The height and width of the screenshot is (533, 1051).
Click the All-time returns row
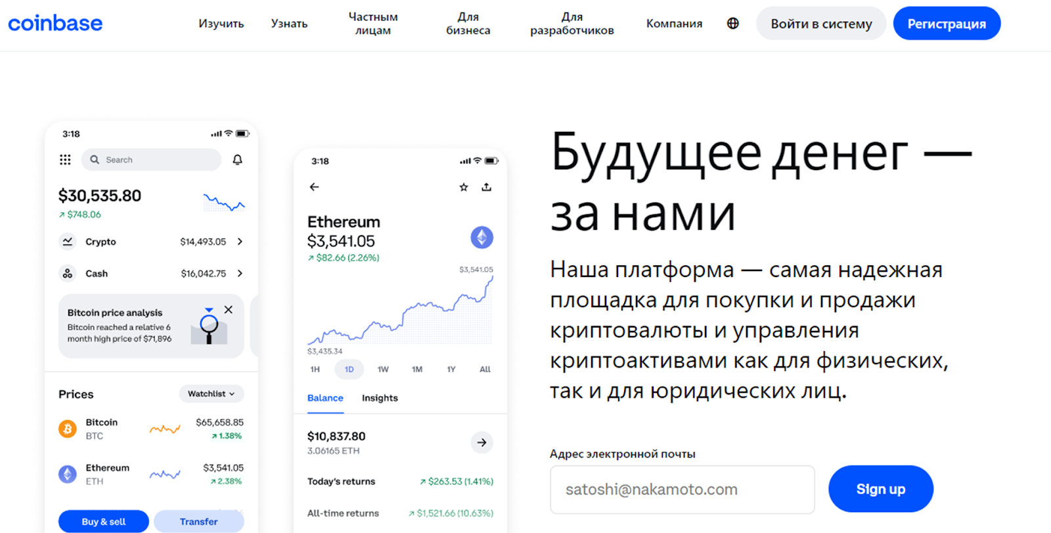point(400,513)
